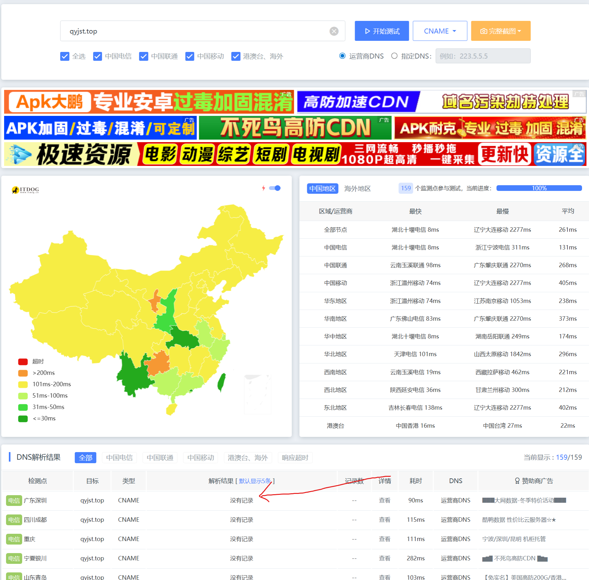The image size is (589, 580).
Task: Toggle the map animation switch
Action: [x=275, y=188]
